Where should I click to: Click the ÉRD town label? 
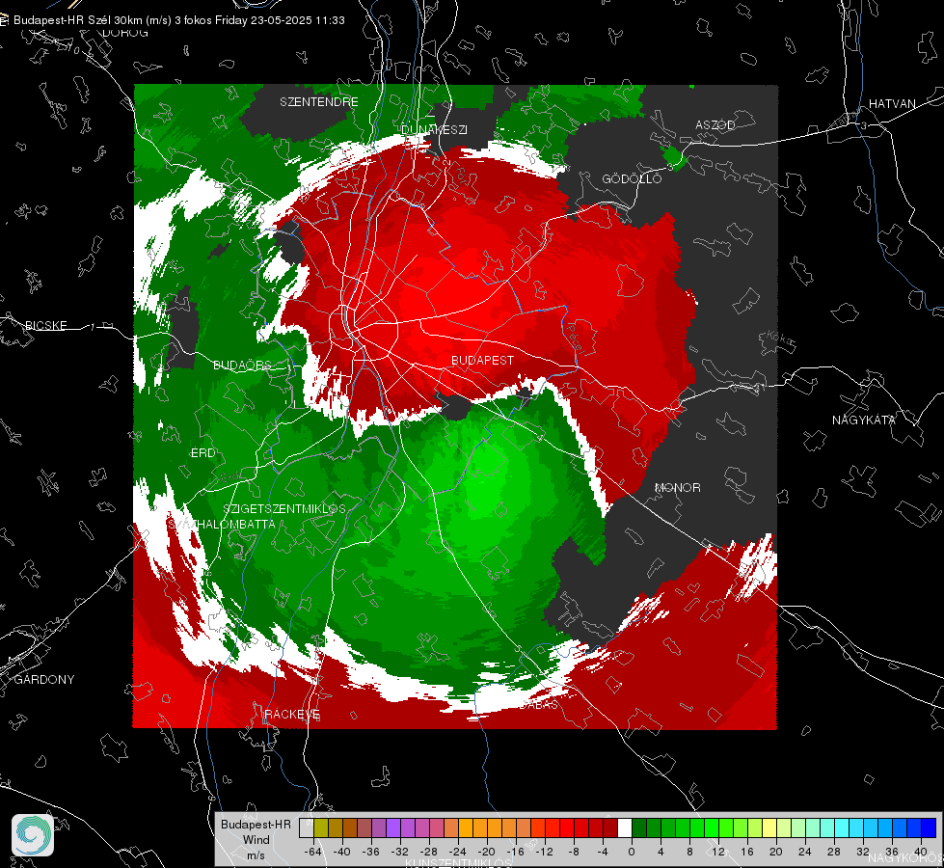pos(202,453)
